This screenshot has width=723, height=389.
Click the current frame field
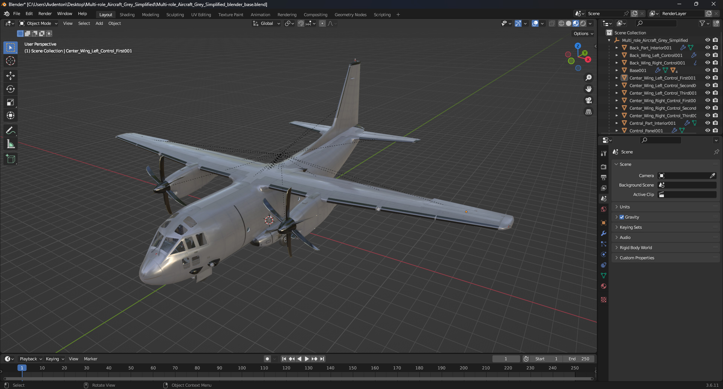pos(506,359)
